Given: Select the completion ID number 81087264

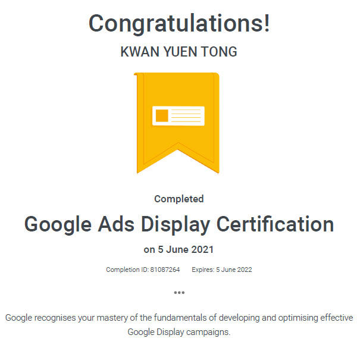Looking at the screenshot, I should [165, 270].
